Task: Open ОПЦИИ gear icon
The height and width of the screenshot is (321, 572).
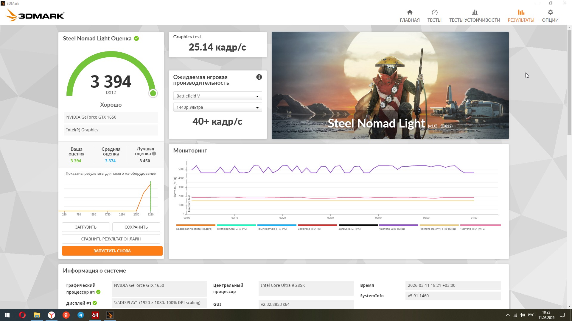Action: pos(550,12)
